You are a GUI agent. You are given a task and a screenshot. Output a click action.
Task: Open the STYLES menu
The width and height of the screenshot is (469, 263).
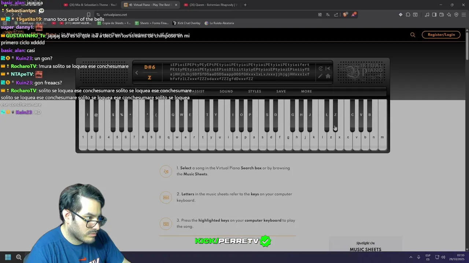(255, 91)
